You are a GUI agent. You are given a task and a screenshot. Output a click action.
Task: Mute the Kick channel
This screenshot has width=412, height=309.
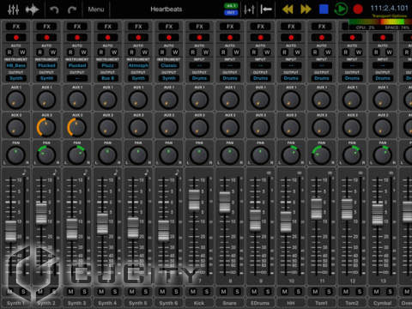click(193, 292)
